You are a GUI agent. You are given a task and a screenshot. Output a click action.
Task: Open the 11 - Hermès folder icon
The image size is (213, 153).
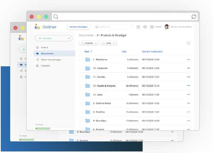pyautogui.click(x=88, y=77)
